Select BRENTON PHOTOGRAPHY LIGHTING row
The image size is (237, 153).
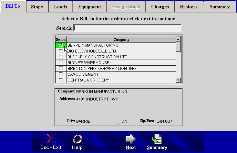point(121,68)
